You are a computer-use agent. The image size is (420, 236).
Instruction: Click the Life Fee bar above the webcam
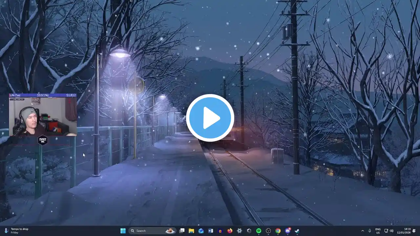pos(43,95)
